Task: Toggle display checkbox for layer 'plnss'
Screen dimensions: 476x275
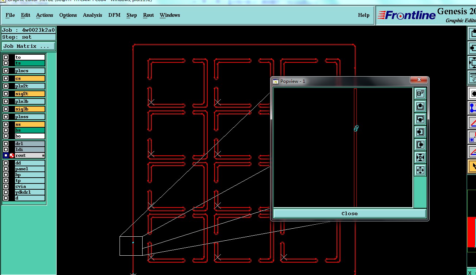Action: click(6, 117)
